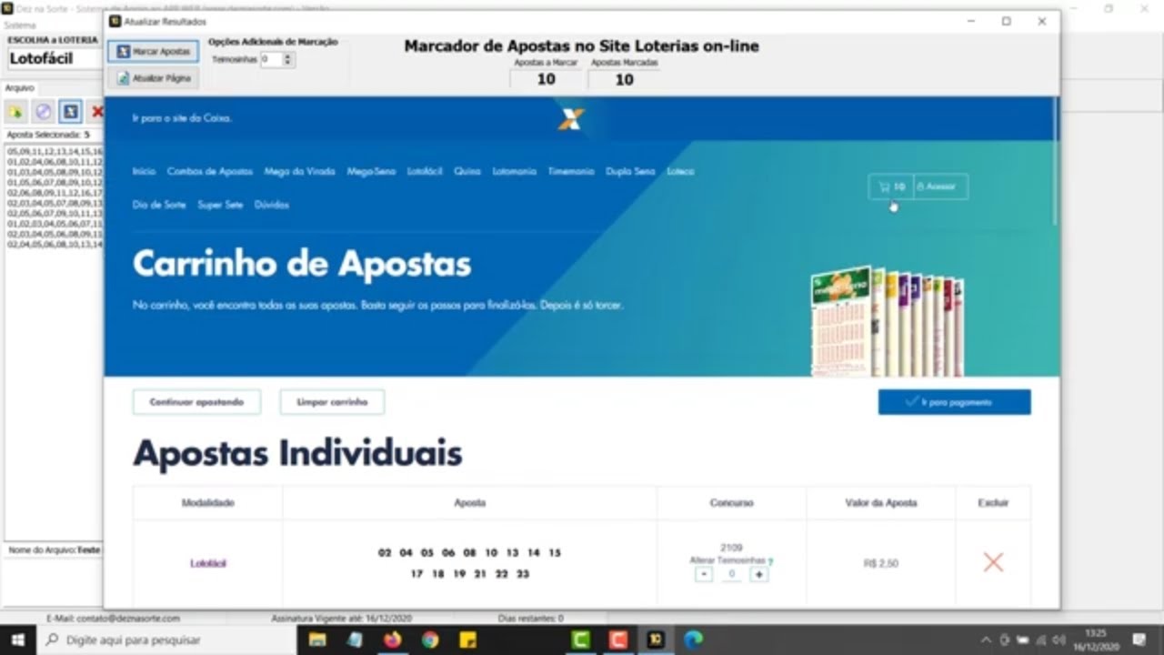Click the email contato@deznasorte.com in status bar

pos(113,619)
